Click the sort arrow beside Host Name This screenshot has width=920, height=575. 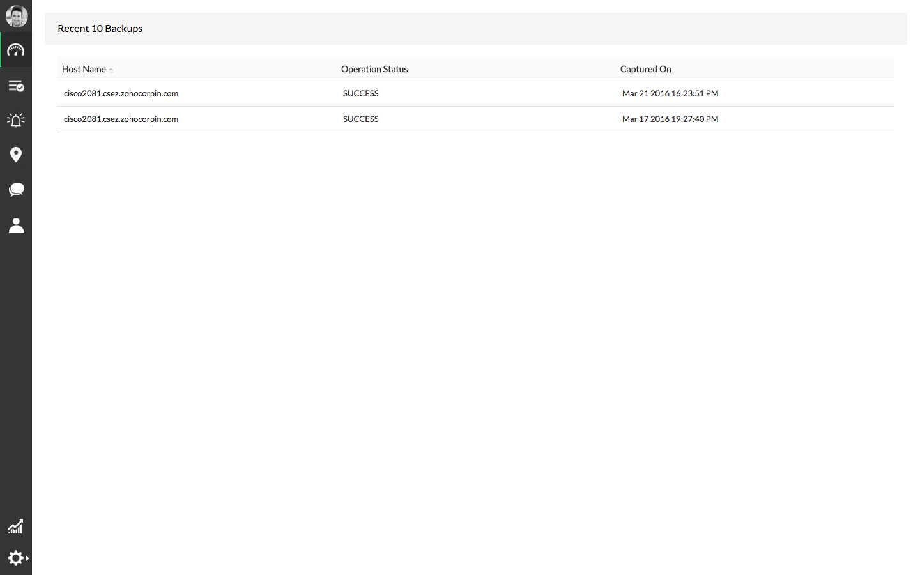pyautogui.click(x=111, y=70)
